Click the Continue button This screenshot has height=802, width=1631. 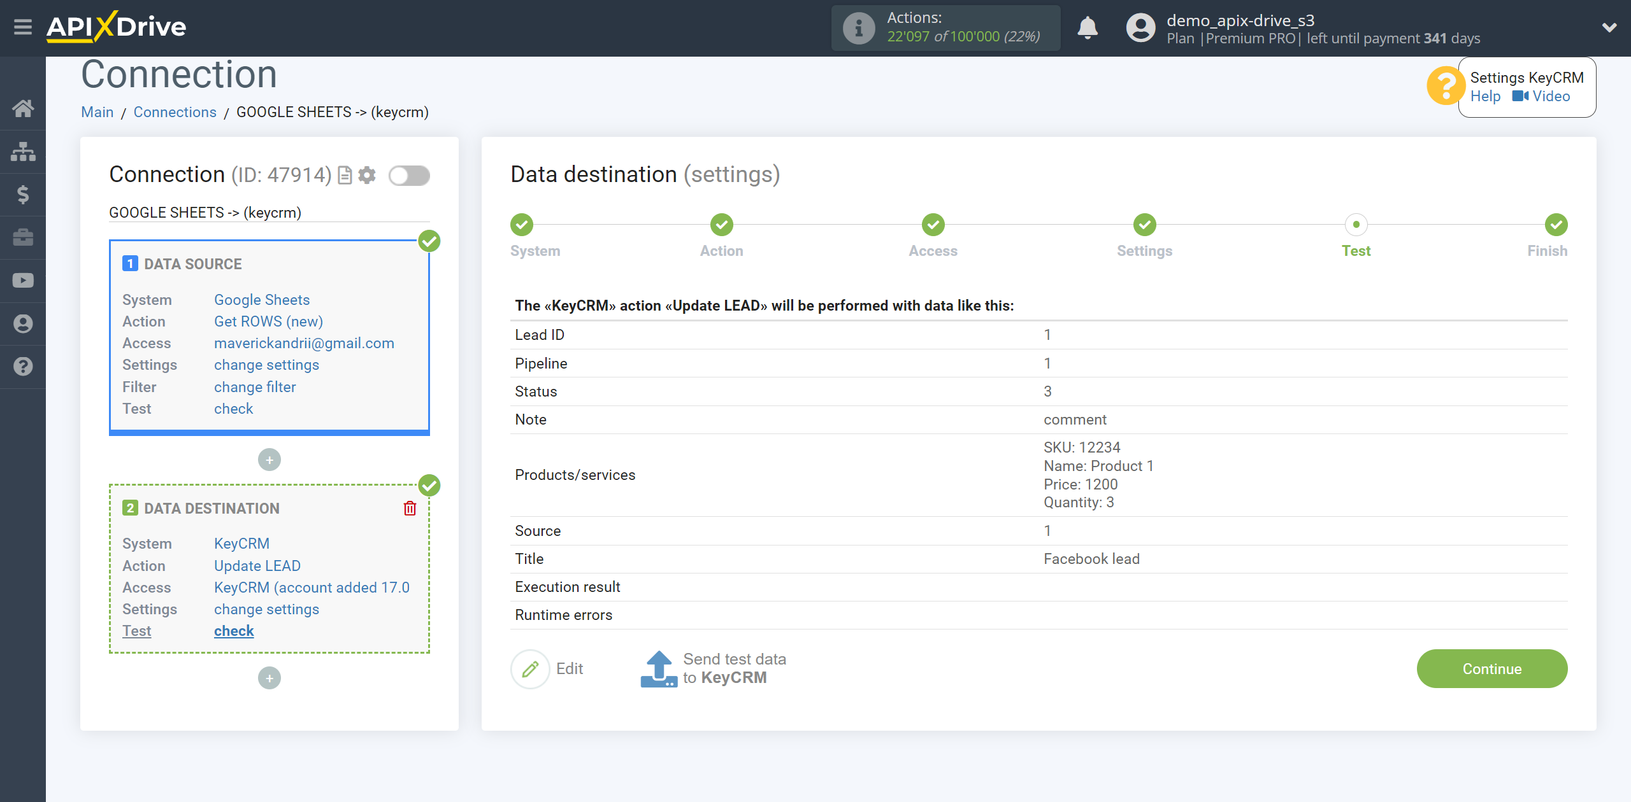1491,669
